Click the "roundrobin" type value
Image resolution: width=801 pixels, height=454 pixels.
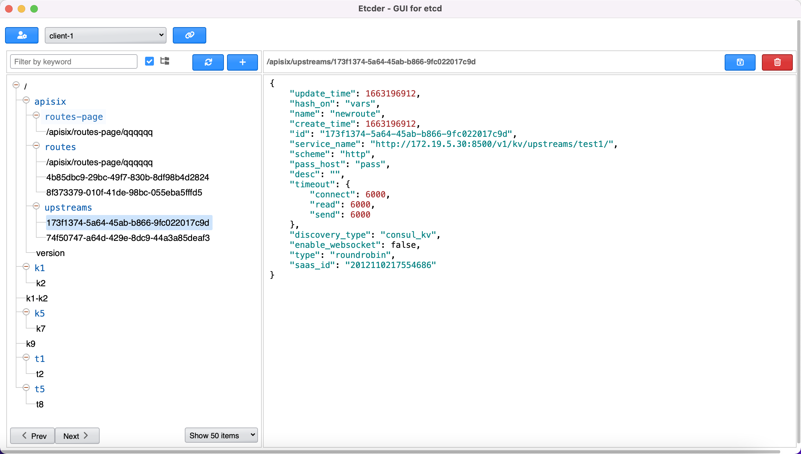360,255
